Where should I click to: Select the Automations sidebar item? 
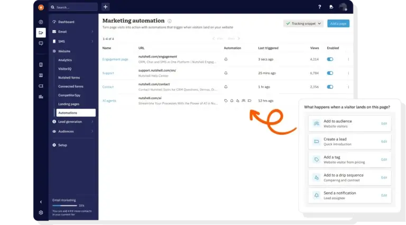[76, 113]
